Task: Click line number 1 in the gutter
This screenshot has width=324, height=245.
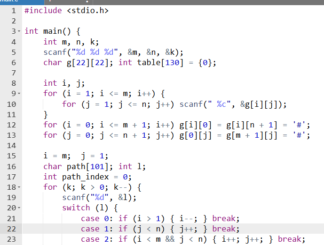Action: (13, 10)
